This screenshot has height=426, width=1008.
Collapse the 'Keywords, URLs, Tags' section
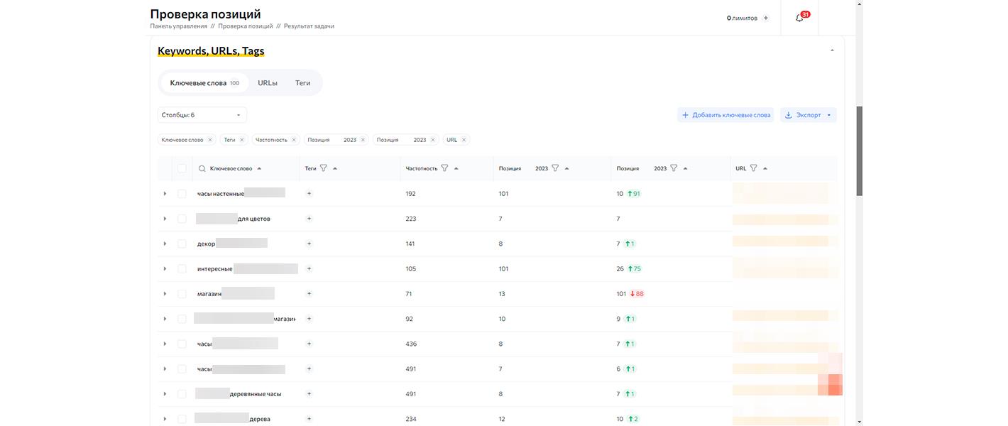click(832, 50)
